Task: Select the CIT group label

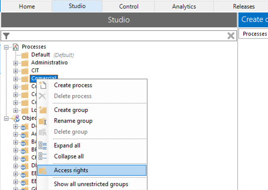Action: (35, 70)
